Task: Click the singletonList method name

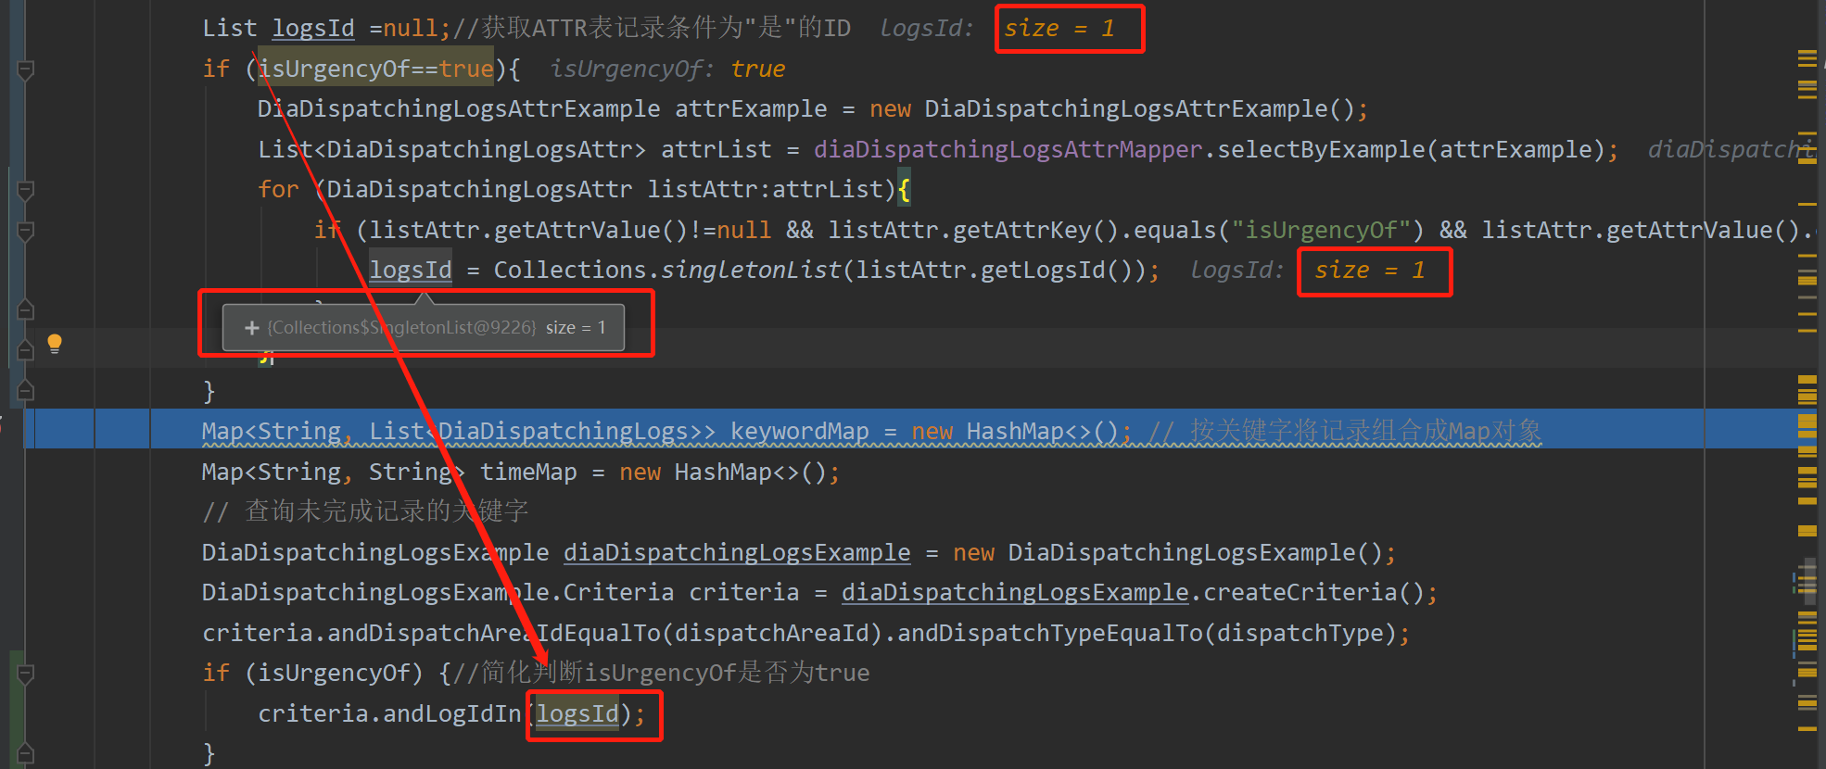Action: [x=751, y=271]
